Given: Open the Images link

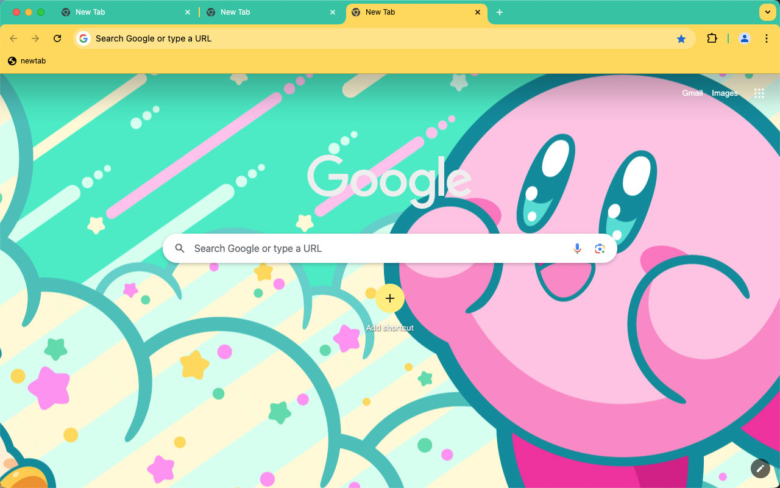Looking at the screenshot, I should click(x=725, y=93).
